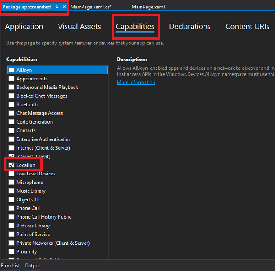Tick the Pictures Library checkbox

coord(12,226)
